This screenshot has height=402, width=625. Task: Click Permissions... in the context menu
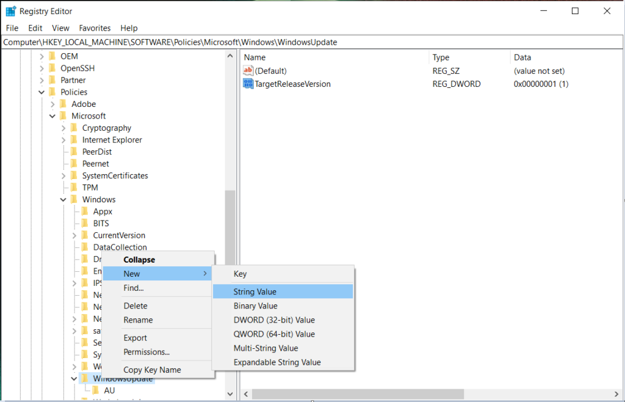(x=146, y=352)
